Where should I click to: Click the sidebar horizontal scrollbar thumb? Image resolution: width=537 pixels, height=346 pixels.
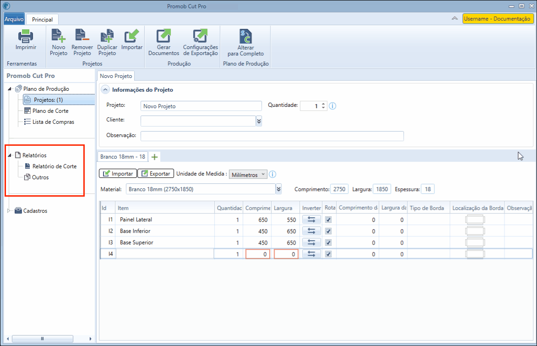[43, 339]
